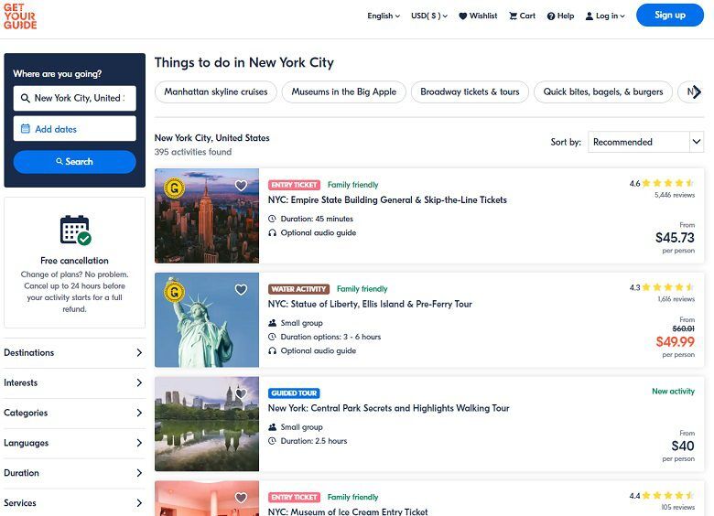Click Duration options: 3 - 6 hours text
This screenshot has height=516, width=714.
330,337
